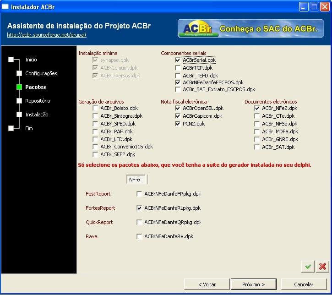Click the Próximo button
The width and height of the screenshot is (332, 295).
coord(253,284)
